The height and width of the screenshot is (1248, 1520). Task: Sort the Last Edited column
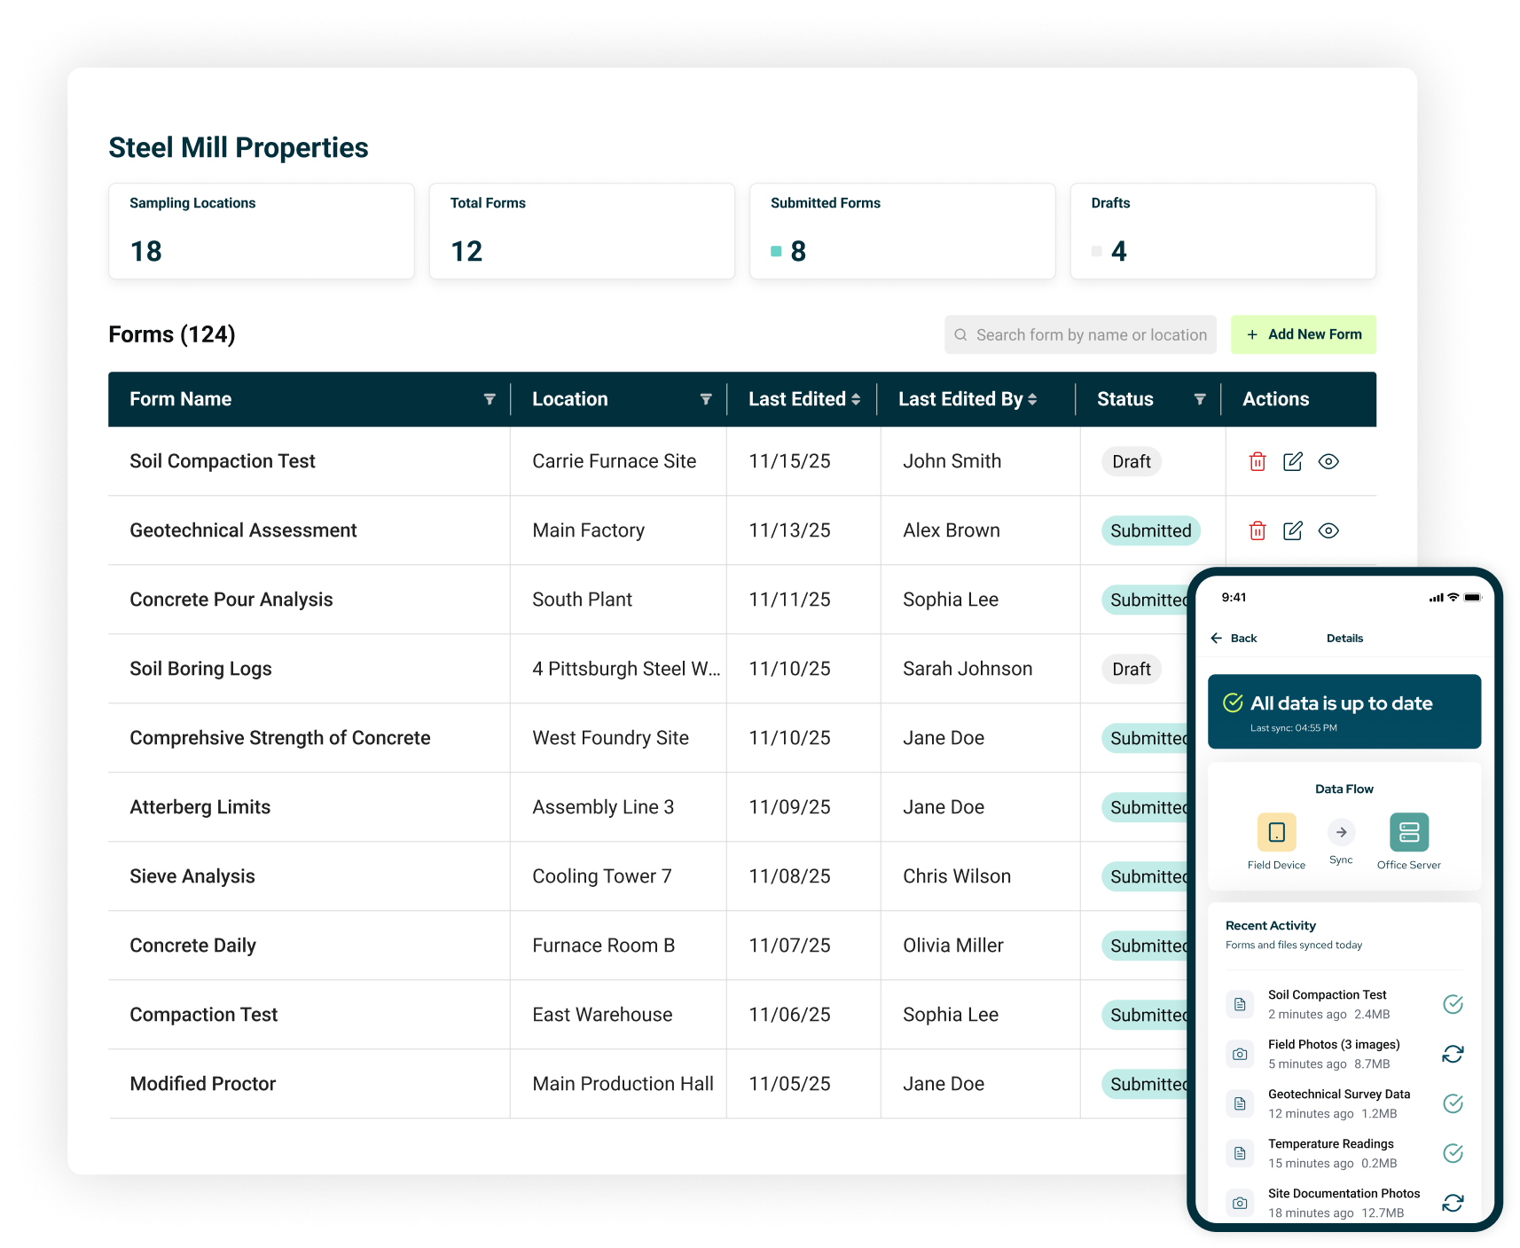[x=855, y=399]
